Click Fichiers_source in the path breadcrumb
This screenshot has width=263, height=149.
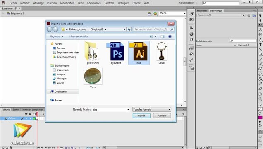pyautogui.click(x=77, y=29)
